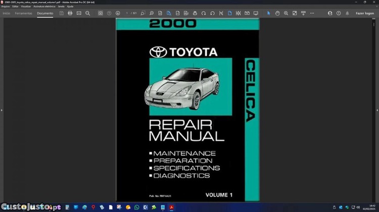Send file by email envelope icon

(x=79, y=13)
